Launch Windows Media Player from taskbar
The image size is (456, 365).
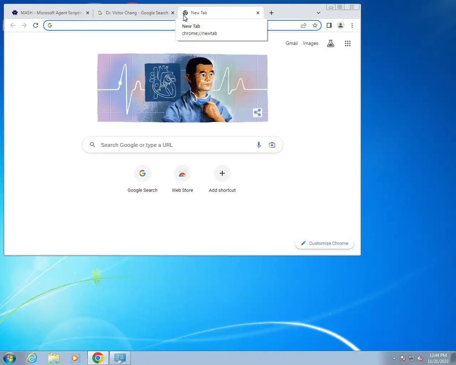pos(76,358)
